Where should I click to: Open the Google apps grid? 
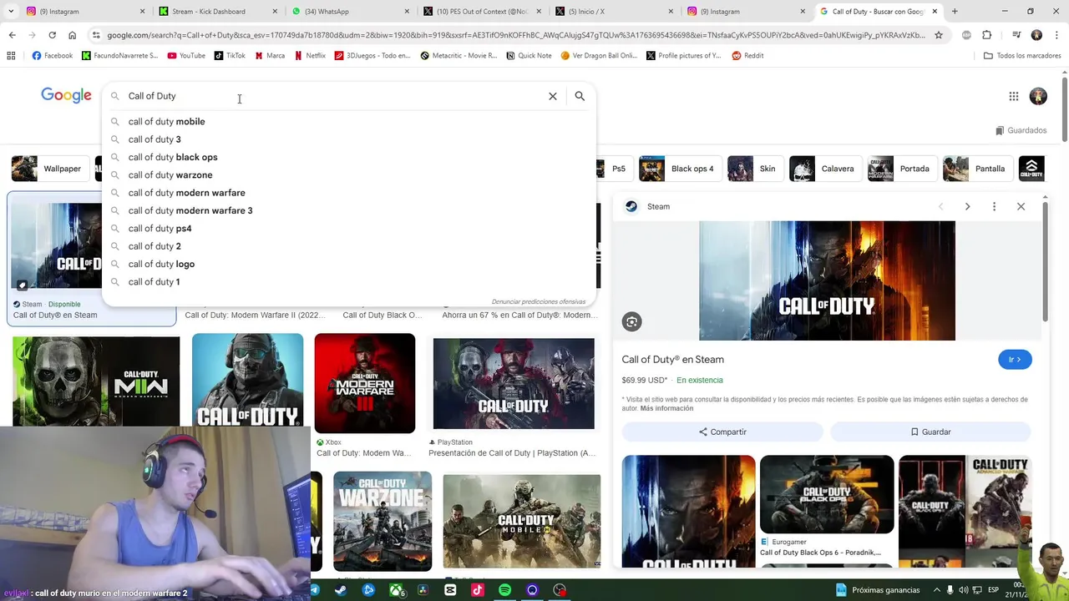1014,96
